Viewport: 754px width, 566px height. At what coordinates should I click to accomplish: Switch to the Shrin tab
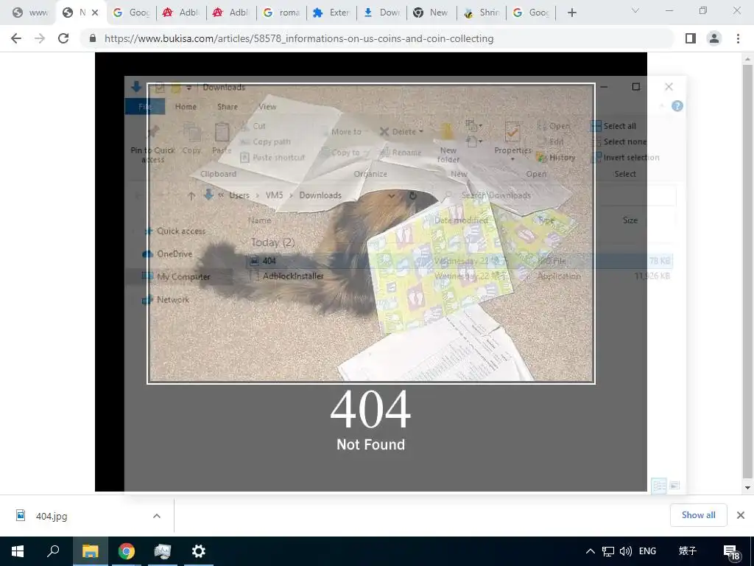tap(482, 13)
